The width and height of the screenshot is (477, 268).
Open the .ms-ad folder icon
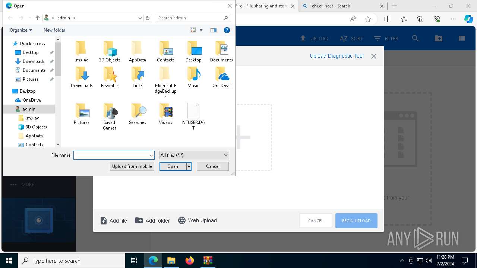point(82,52)
